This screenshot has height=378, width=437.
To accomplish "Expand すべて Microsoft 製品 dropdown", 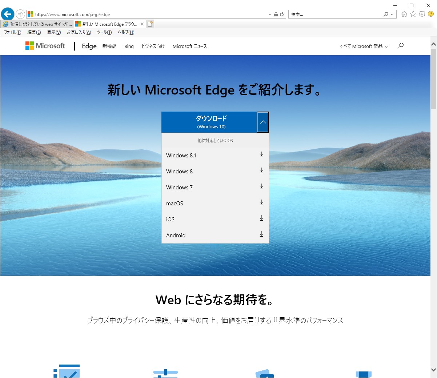I will click(364, 47).
